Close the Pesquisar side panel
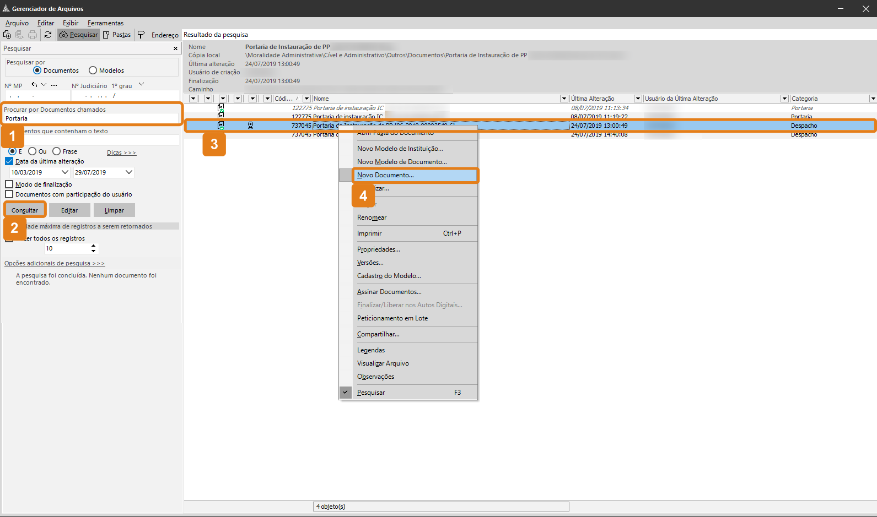877x517 pixels. tap(176, 48)
